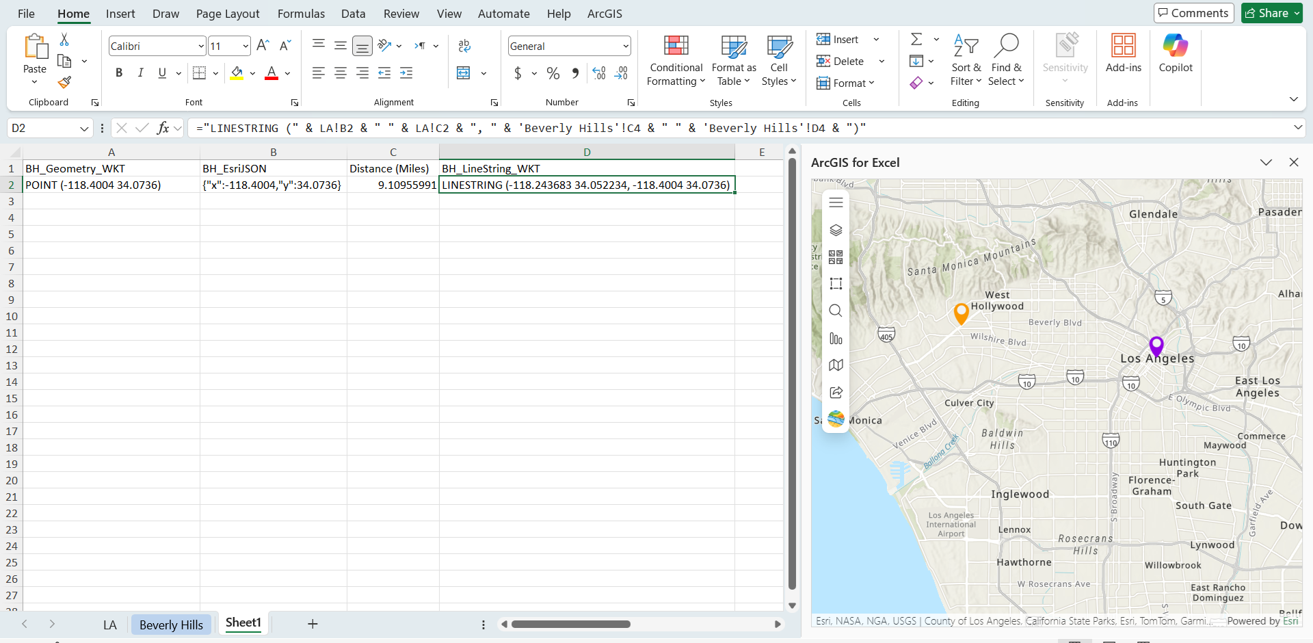Toggle Wrap Text button

coord(464,46)
